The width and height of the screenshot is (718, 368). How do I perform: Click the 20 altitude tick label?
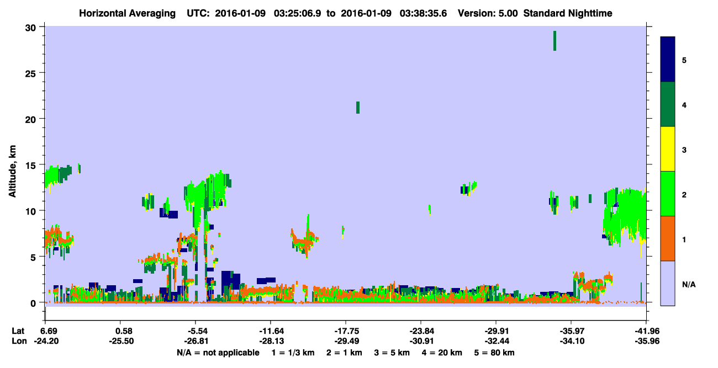(32, 119)
